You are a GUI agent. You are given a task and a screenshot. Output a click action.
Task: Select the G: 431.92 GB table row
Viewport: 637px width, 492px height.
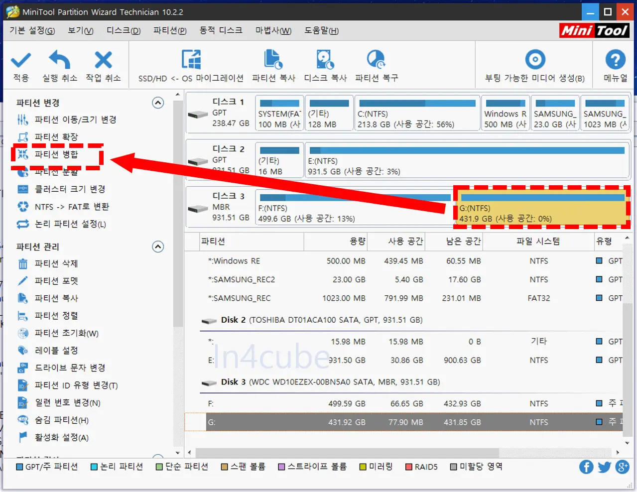pos(403,422)
